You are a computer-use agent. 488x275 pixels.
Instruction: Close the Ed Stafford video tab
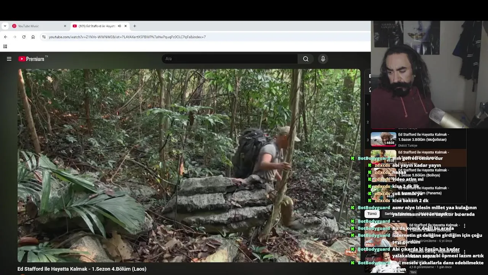click(x=125, y=26)
